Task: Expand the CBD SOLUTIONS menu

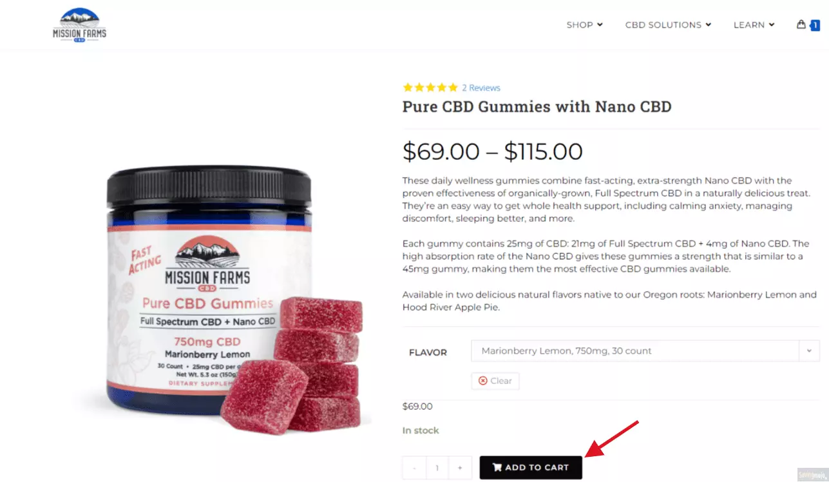Action: click(x=668, y=25)
